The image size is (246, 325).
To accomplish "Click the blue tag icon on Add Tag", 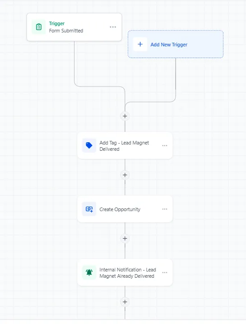I will pos(89,145).
